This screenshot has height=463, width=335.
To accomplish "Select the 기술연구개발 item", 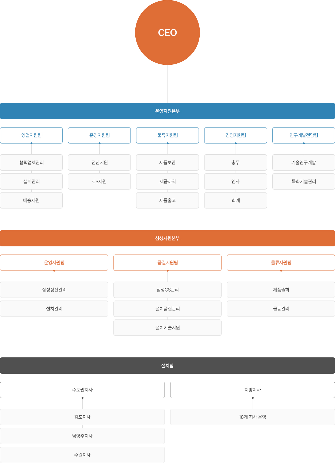I will (x=304, y=162).
